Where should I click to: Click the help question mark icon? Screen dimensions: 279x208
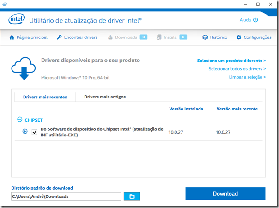(255, 20)
